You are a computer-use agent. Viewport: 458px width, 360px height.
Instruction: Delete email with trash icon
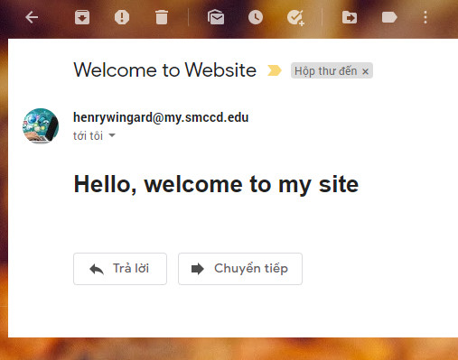tap(162, 17)
